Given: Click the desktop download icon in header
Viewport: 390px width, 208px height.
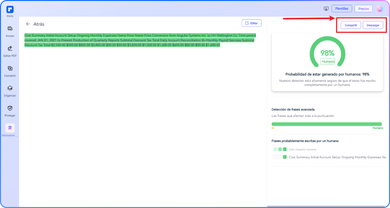Looking at the screenshot, I should [326, 9].
